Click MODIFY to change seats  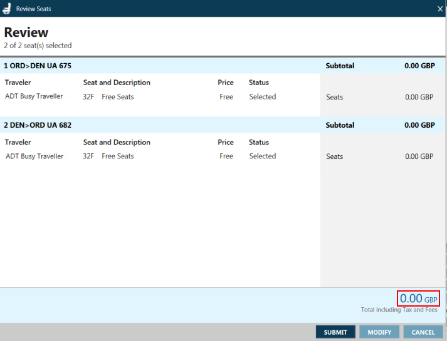point(379,332)
